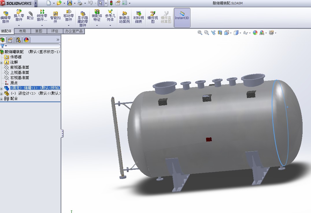Open the Section View icon in view toolbar
Screen dimensions: 311x213
click(x=220, y=33)
